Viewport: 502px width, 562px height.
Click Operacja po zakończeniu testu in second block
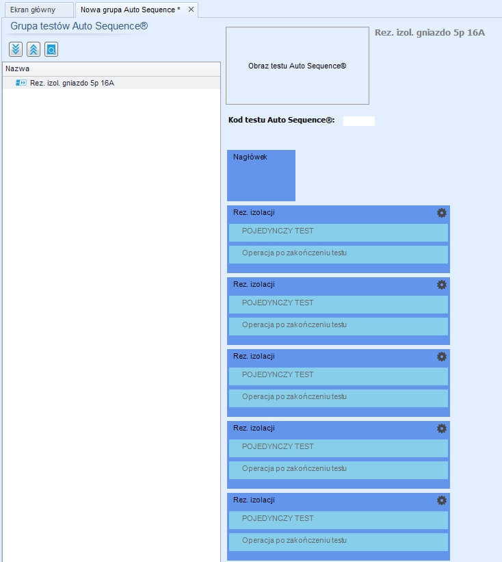pos(338,325)
